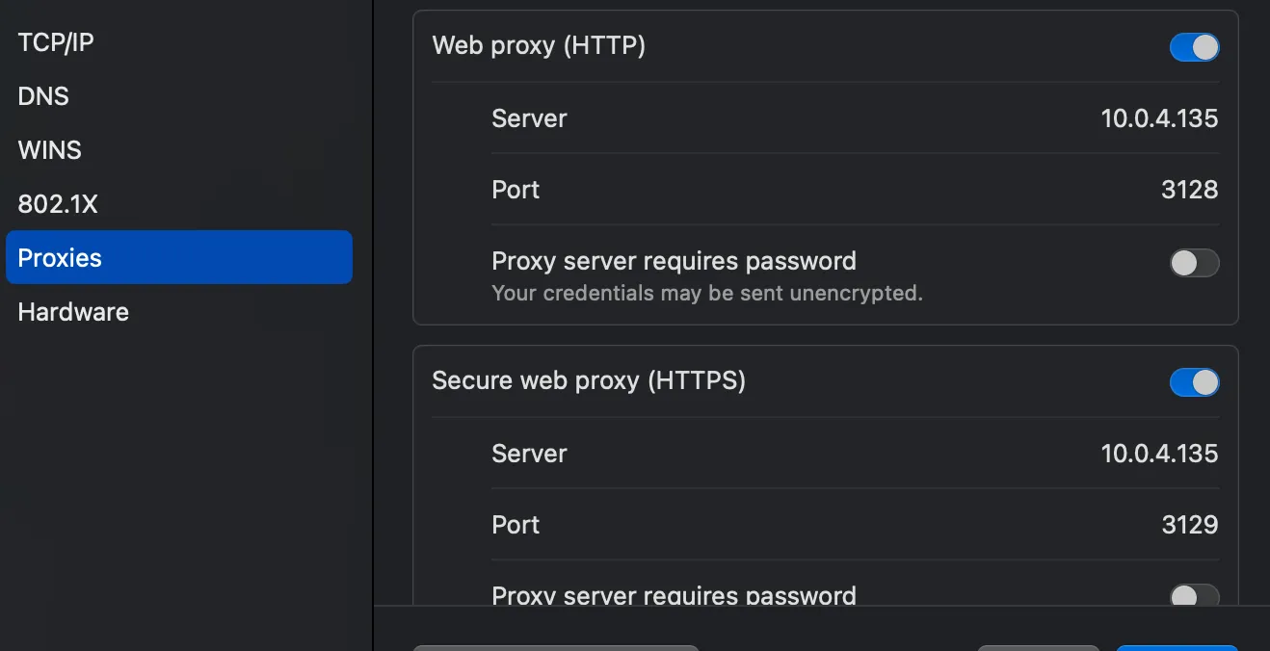The height and width of the screenshot is (651, 1270).
Task: Select the highlighted Proxies sidebar item
Action: 178,257
